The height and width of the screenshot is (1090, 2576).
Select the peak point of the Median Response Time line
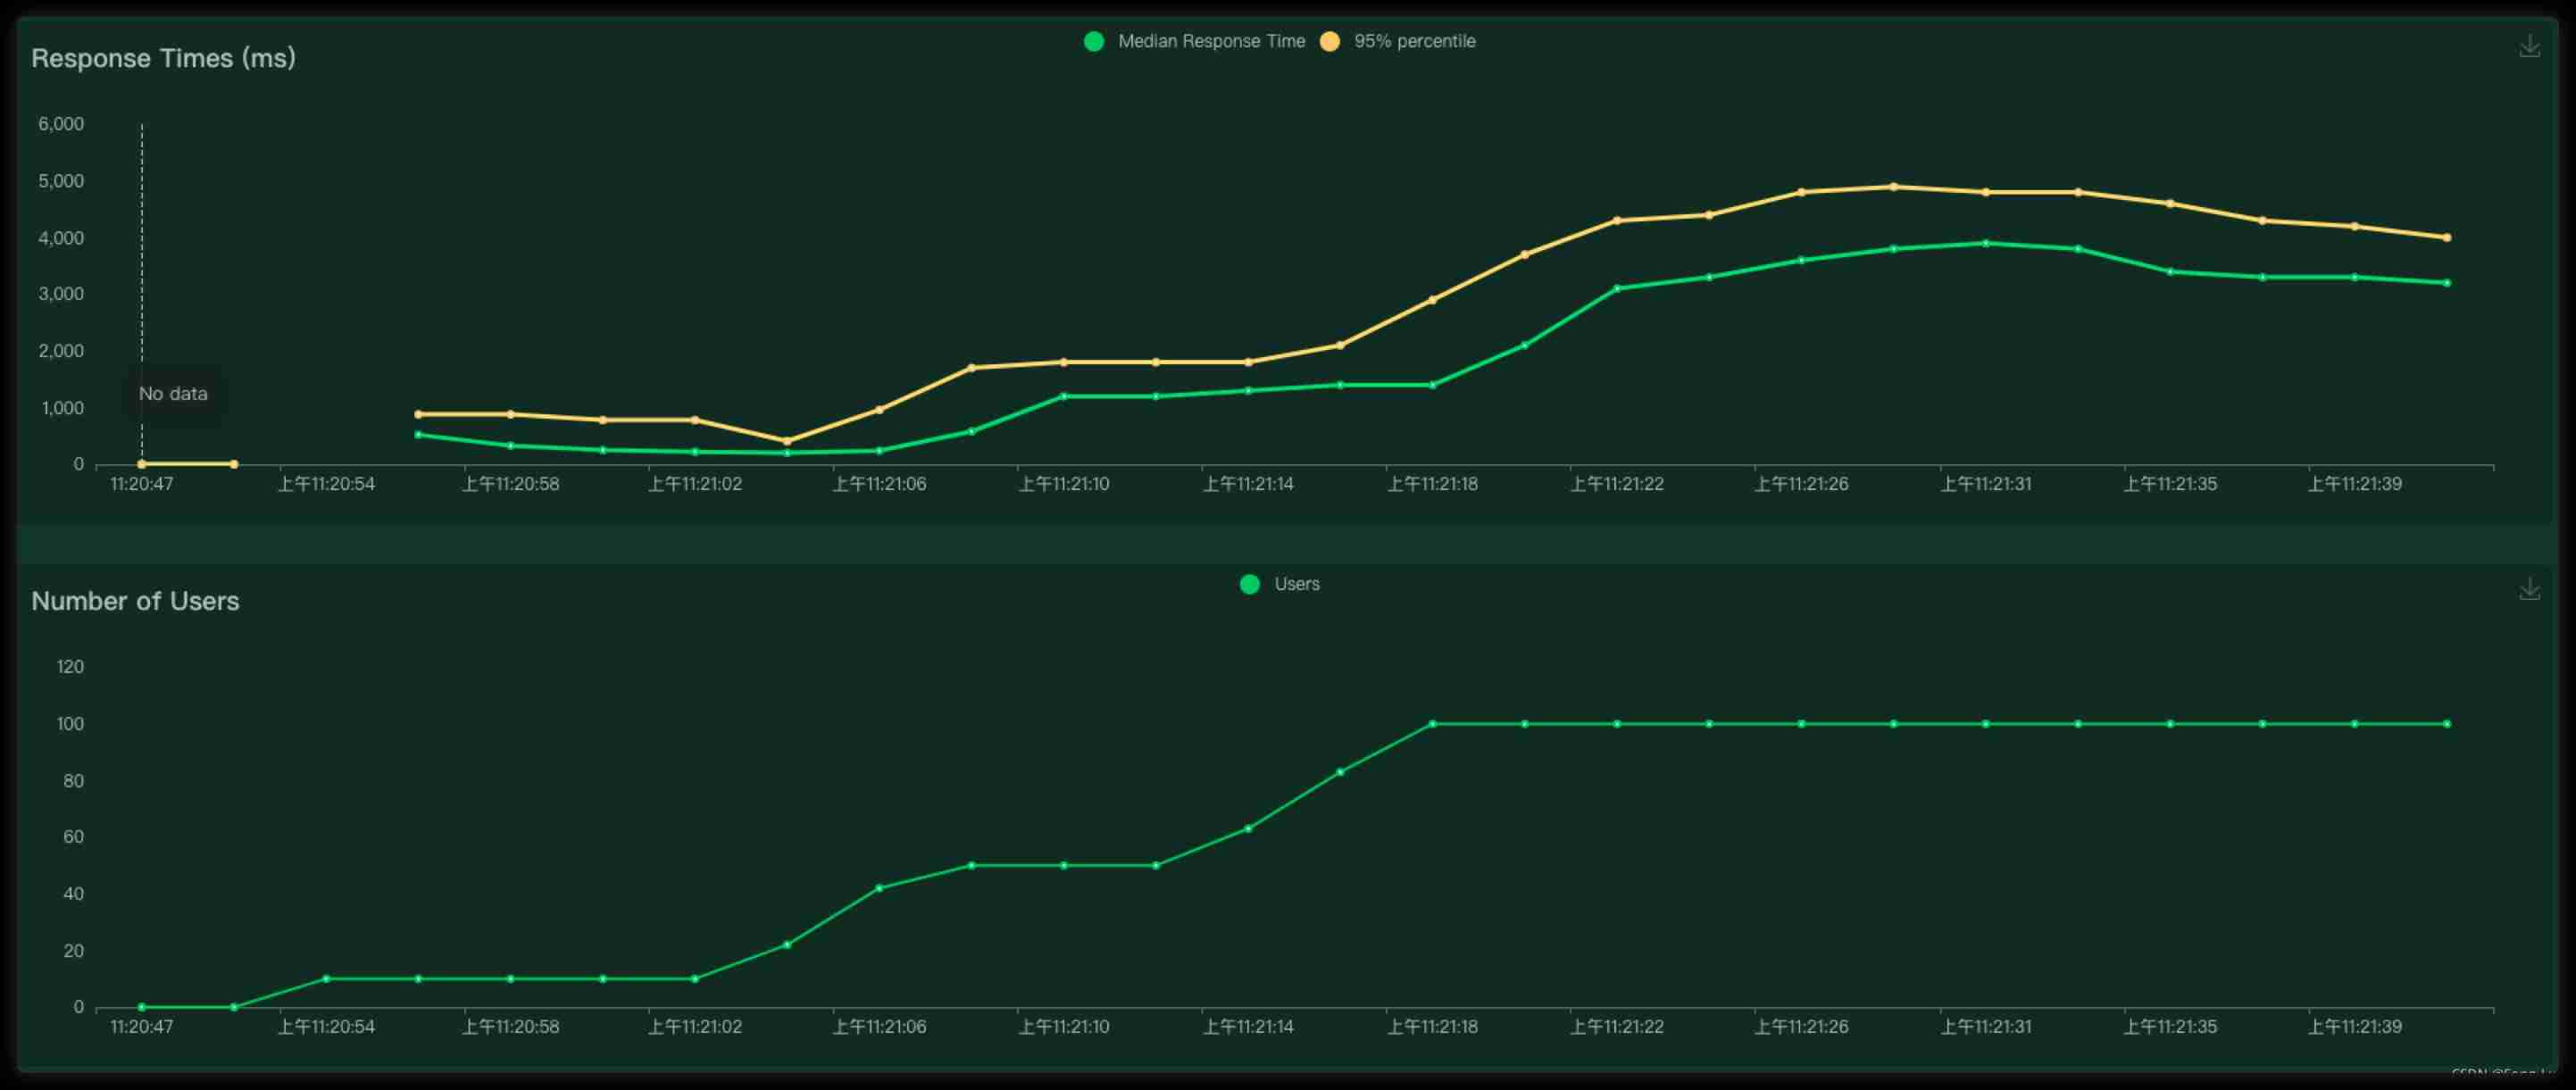[1986, 243]
